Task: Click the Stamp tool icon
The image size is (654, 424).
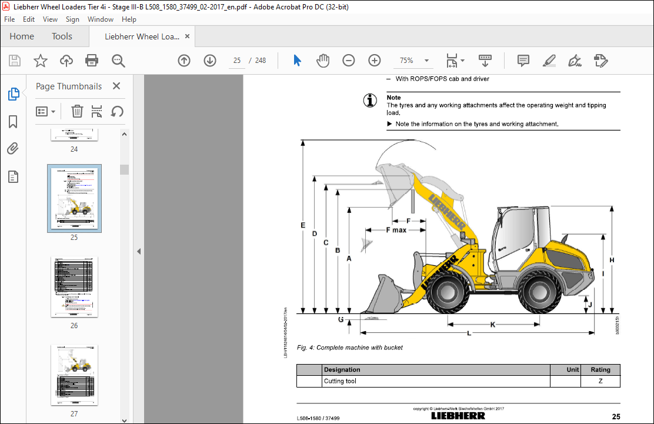Action: [600, 61]
